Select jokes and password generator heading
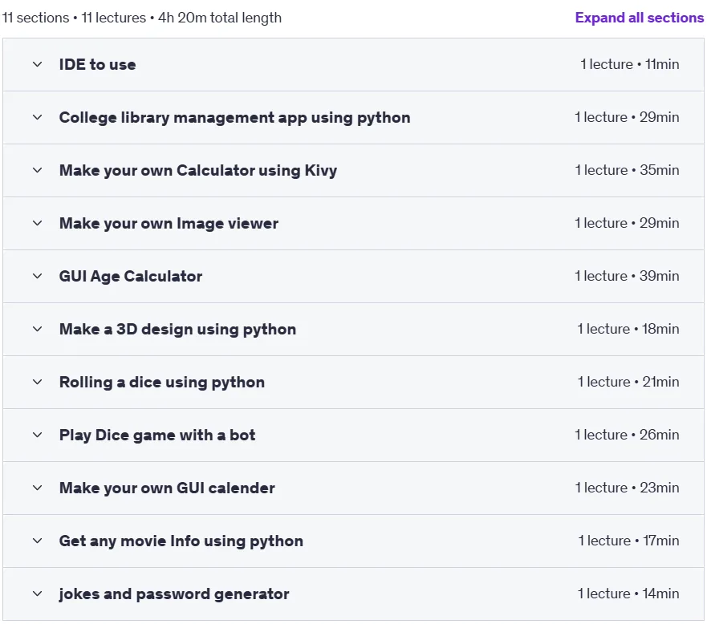707x624 pixels. tap(174, 594)
